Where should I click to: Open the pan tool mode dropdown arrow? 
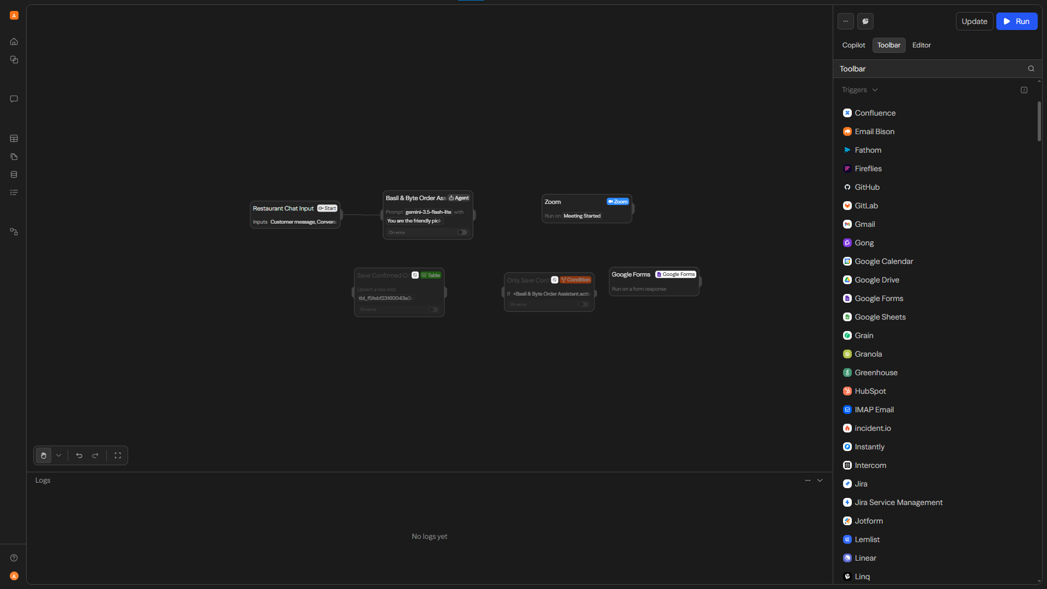(59, 455)
